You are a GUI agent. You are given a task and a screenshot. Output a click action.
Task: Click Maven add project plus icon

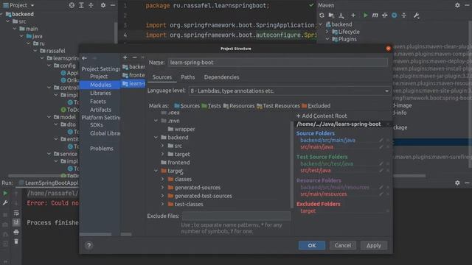[353, 15]
